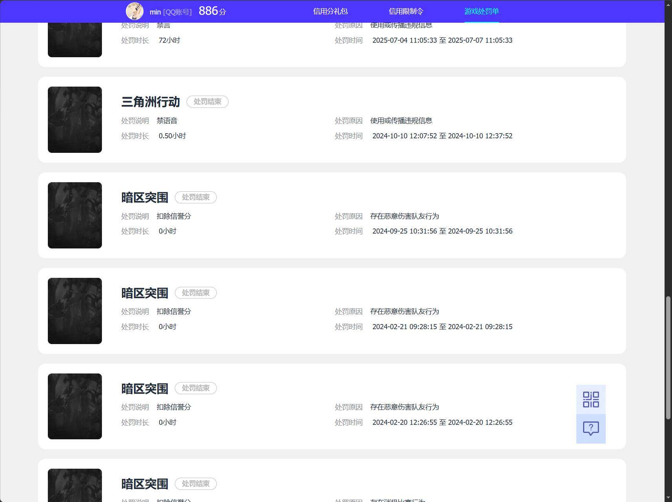Click 扣除信誉分 on the 2024-02-21 card
Image resolution: width=672 pixels, height=502 pixels.
[x=174, y=312]
